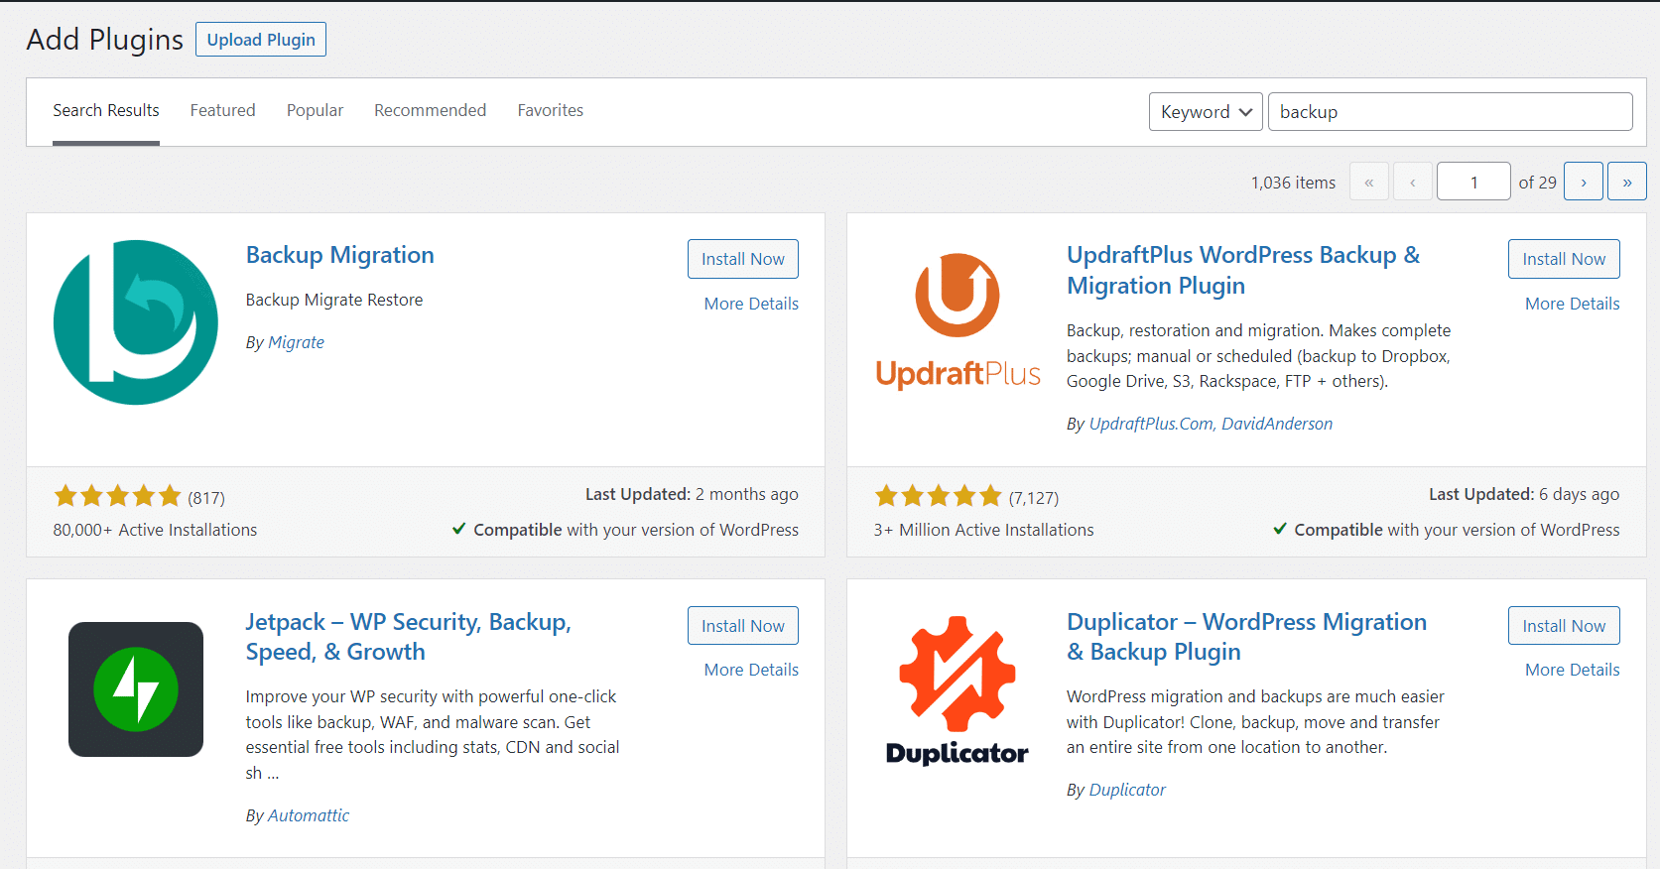
Task: Open the Keyword search type dropdown
Action: pyautogui.click(x=1206, y=112)
